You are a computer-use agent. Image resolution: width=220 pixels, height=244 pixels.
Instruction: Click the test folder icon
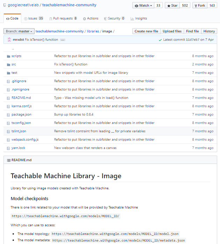[9, 73]
